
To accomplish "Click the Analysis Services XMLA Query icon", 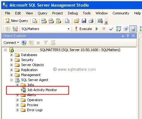I will (x=58, y=21).
